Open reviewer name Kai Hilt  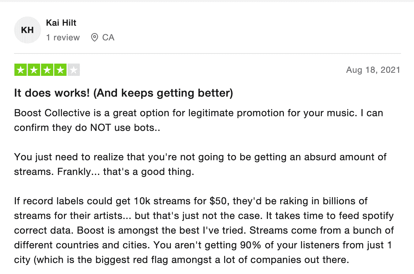pyautogui.click(x=61, y=23)
